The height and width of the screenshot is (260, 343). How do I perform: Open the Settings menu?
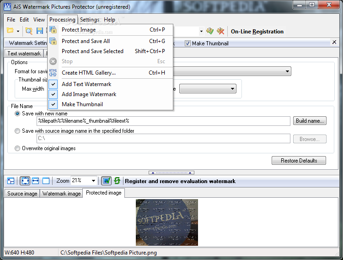point(90,20)
